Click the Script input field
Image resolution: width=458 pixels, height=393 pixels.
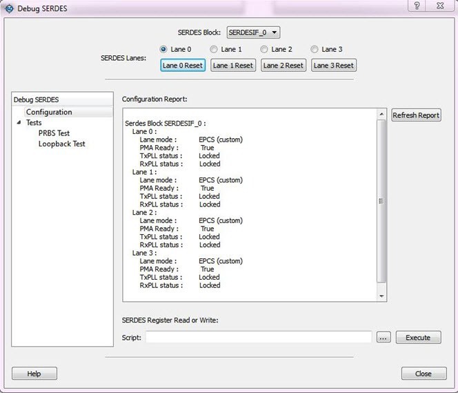[x=259, y=338]
